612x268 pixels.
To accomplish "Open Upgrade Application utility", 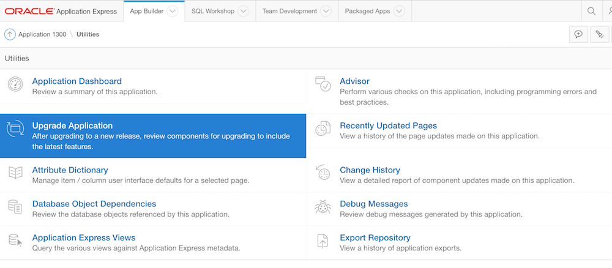I will click(x=153, y=136).
